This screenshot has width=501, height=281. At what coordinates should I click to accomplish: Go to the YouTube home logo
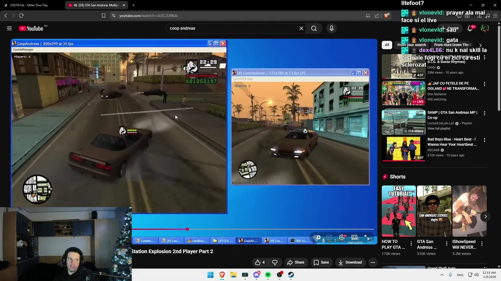coord(31,28)
